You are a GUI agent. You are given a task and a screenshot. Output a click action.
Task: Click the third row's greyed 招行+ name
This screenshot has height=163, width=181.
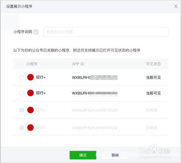[41, 110]
